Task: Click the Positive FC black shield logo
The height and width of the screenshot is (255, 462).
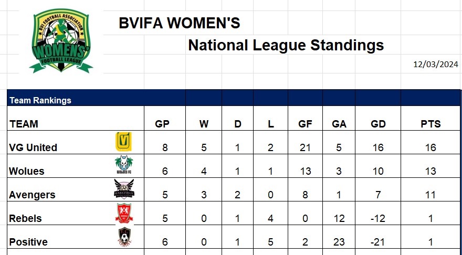Action: (124, 236)
